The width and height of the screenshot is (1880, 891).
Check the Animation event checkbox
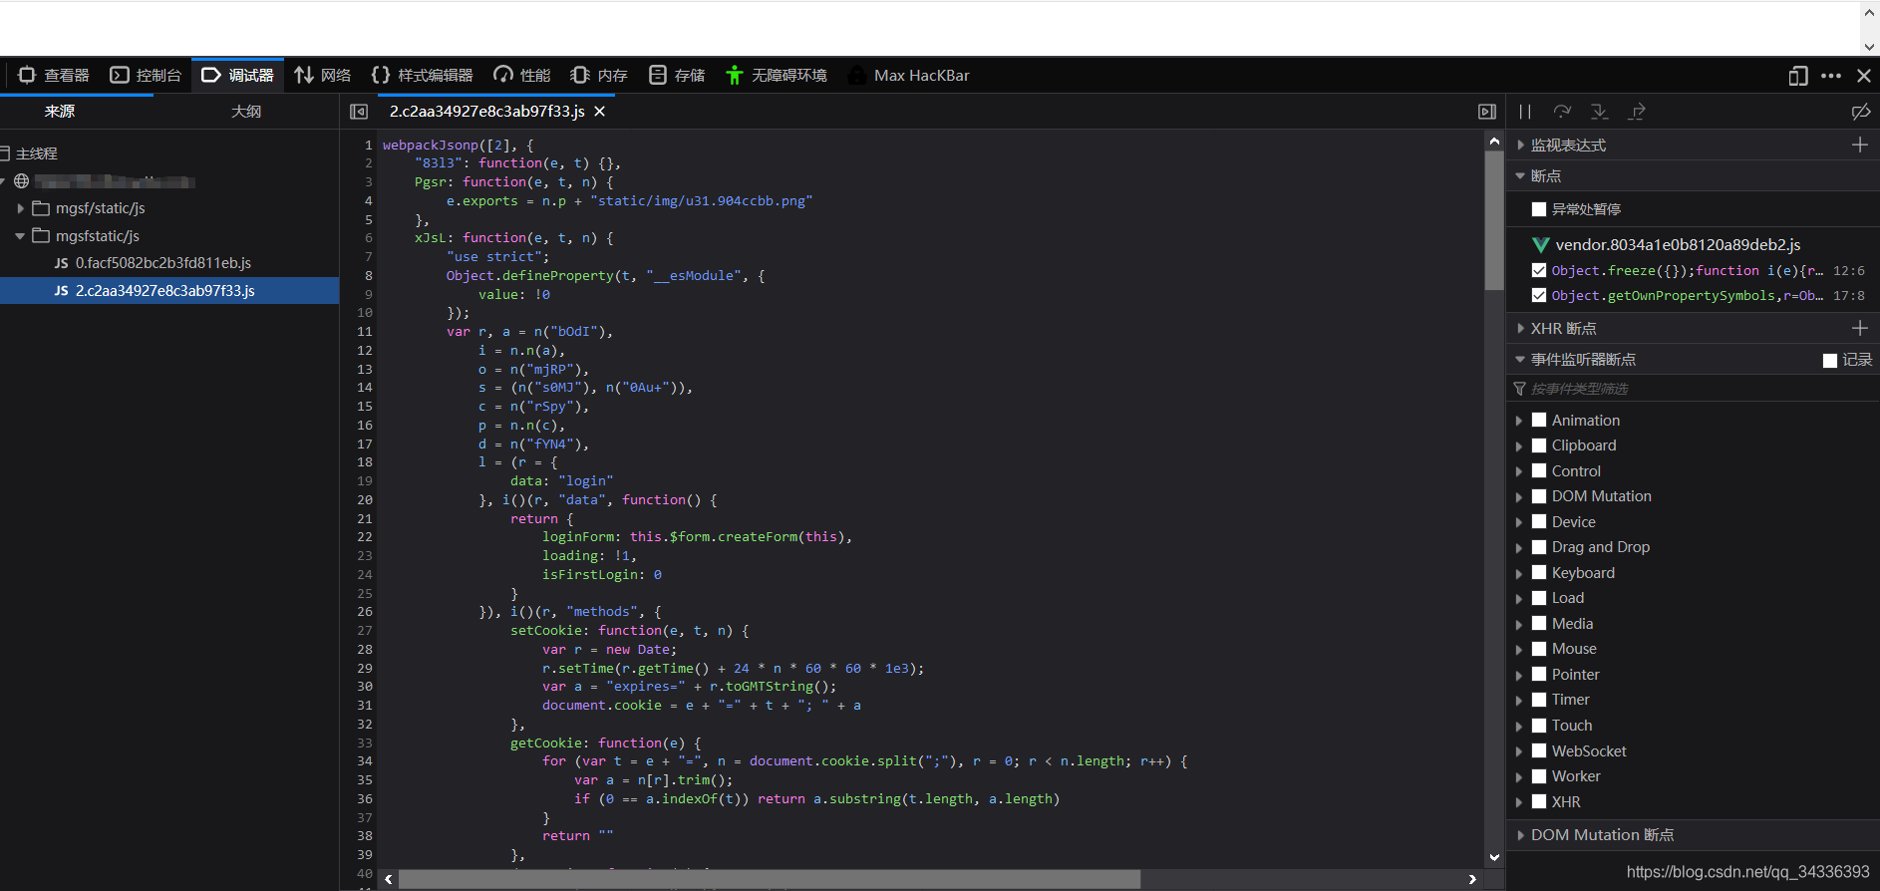pos(1539,420)
